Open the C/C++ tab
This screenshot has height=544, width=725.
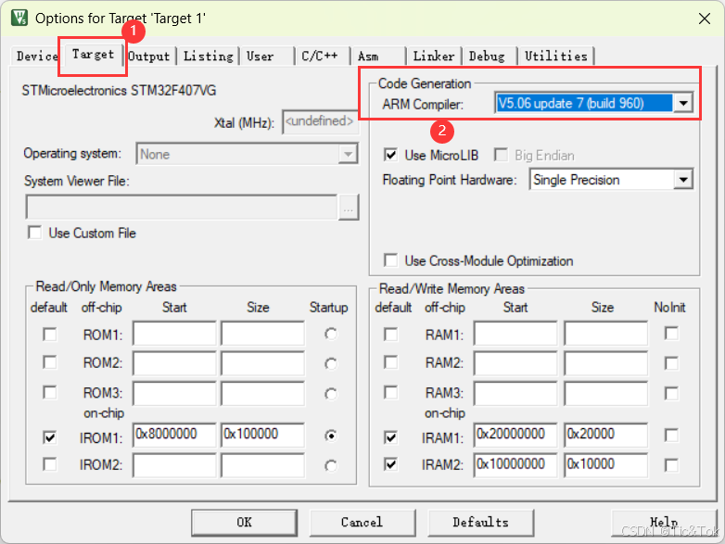point(323,57)
